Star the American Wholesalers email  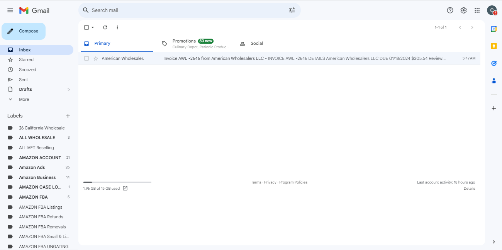coord(96,58)
